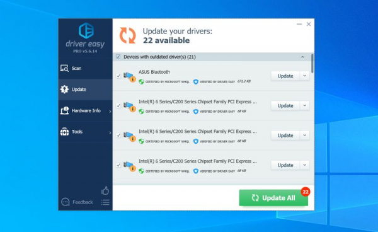This screenshot has width=378, height=232.
Task: Expand the Tools submenu arrow
Action: [110, 132]
